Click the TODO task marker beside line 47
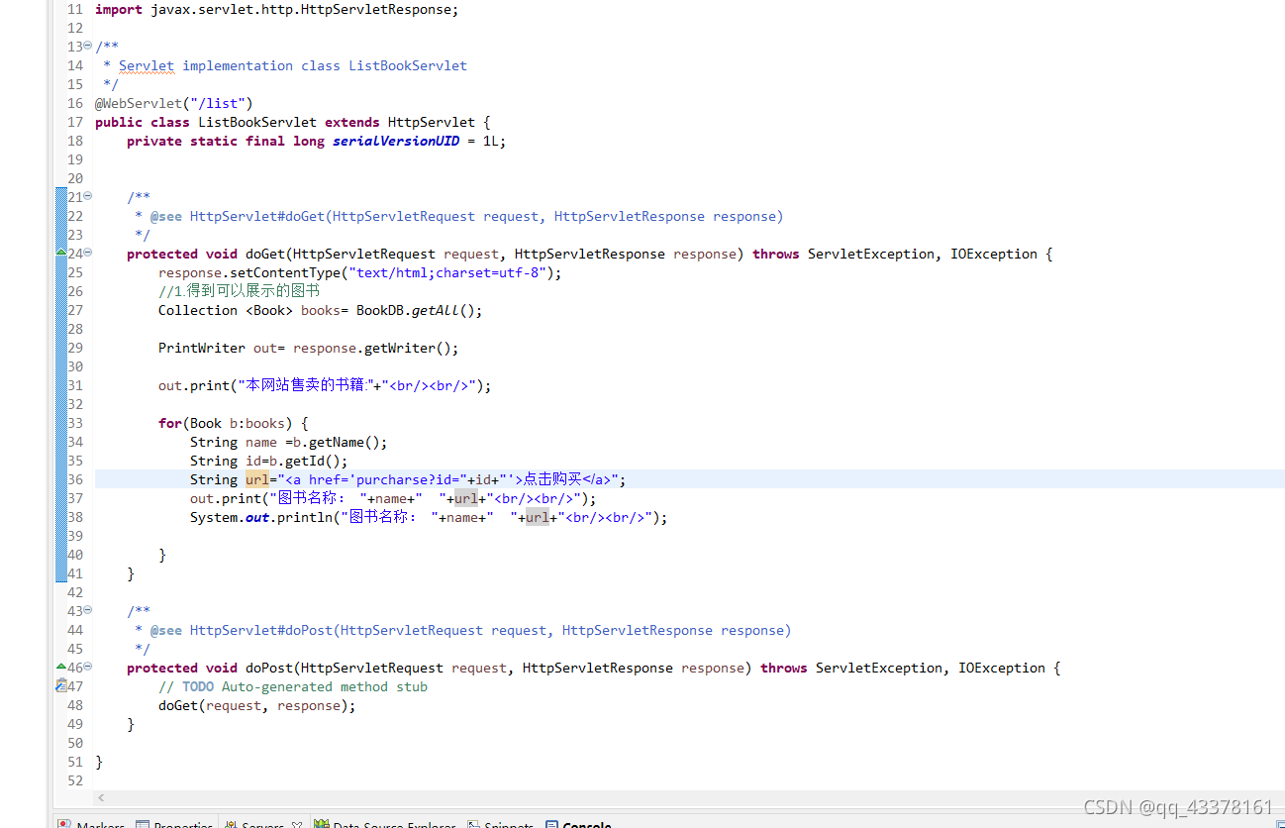 coord(61,685)
